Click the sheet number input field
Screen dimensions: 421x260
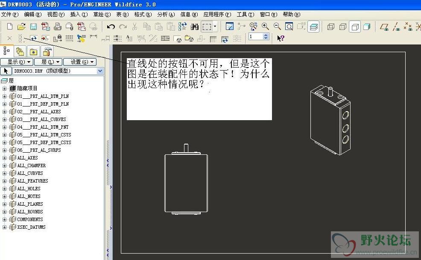pos(256,37)
